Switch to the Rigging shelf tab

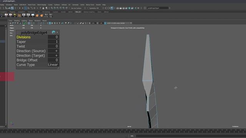pos(12,12)
